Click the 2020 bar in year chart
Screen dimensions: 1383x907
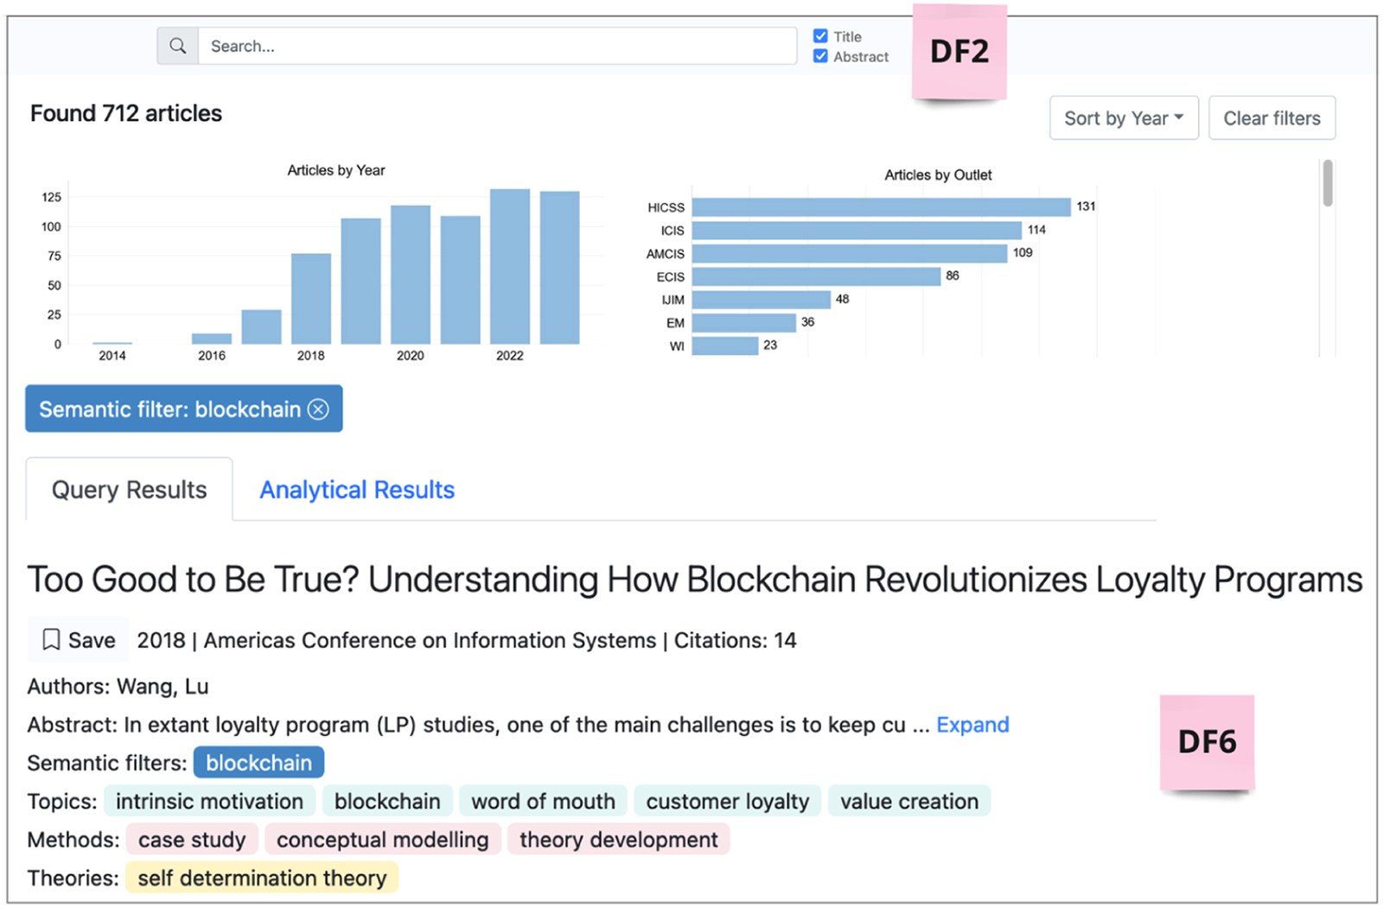pos(411,275)
